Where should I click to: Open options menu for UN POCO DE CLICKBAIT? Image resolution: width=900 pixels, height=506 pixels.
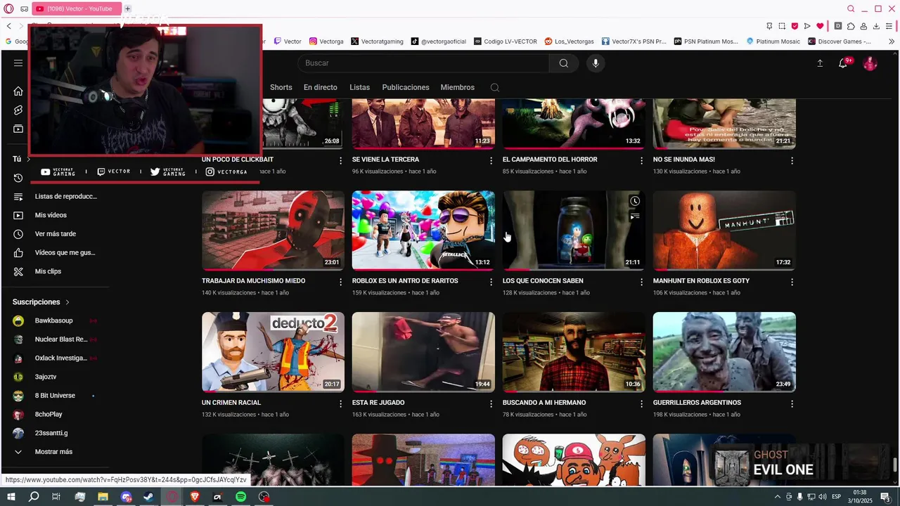[341, 160]
